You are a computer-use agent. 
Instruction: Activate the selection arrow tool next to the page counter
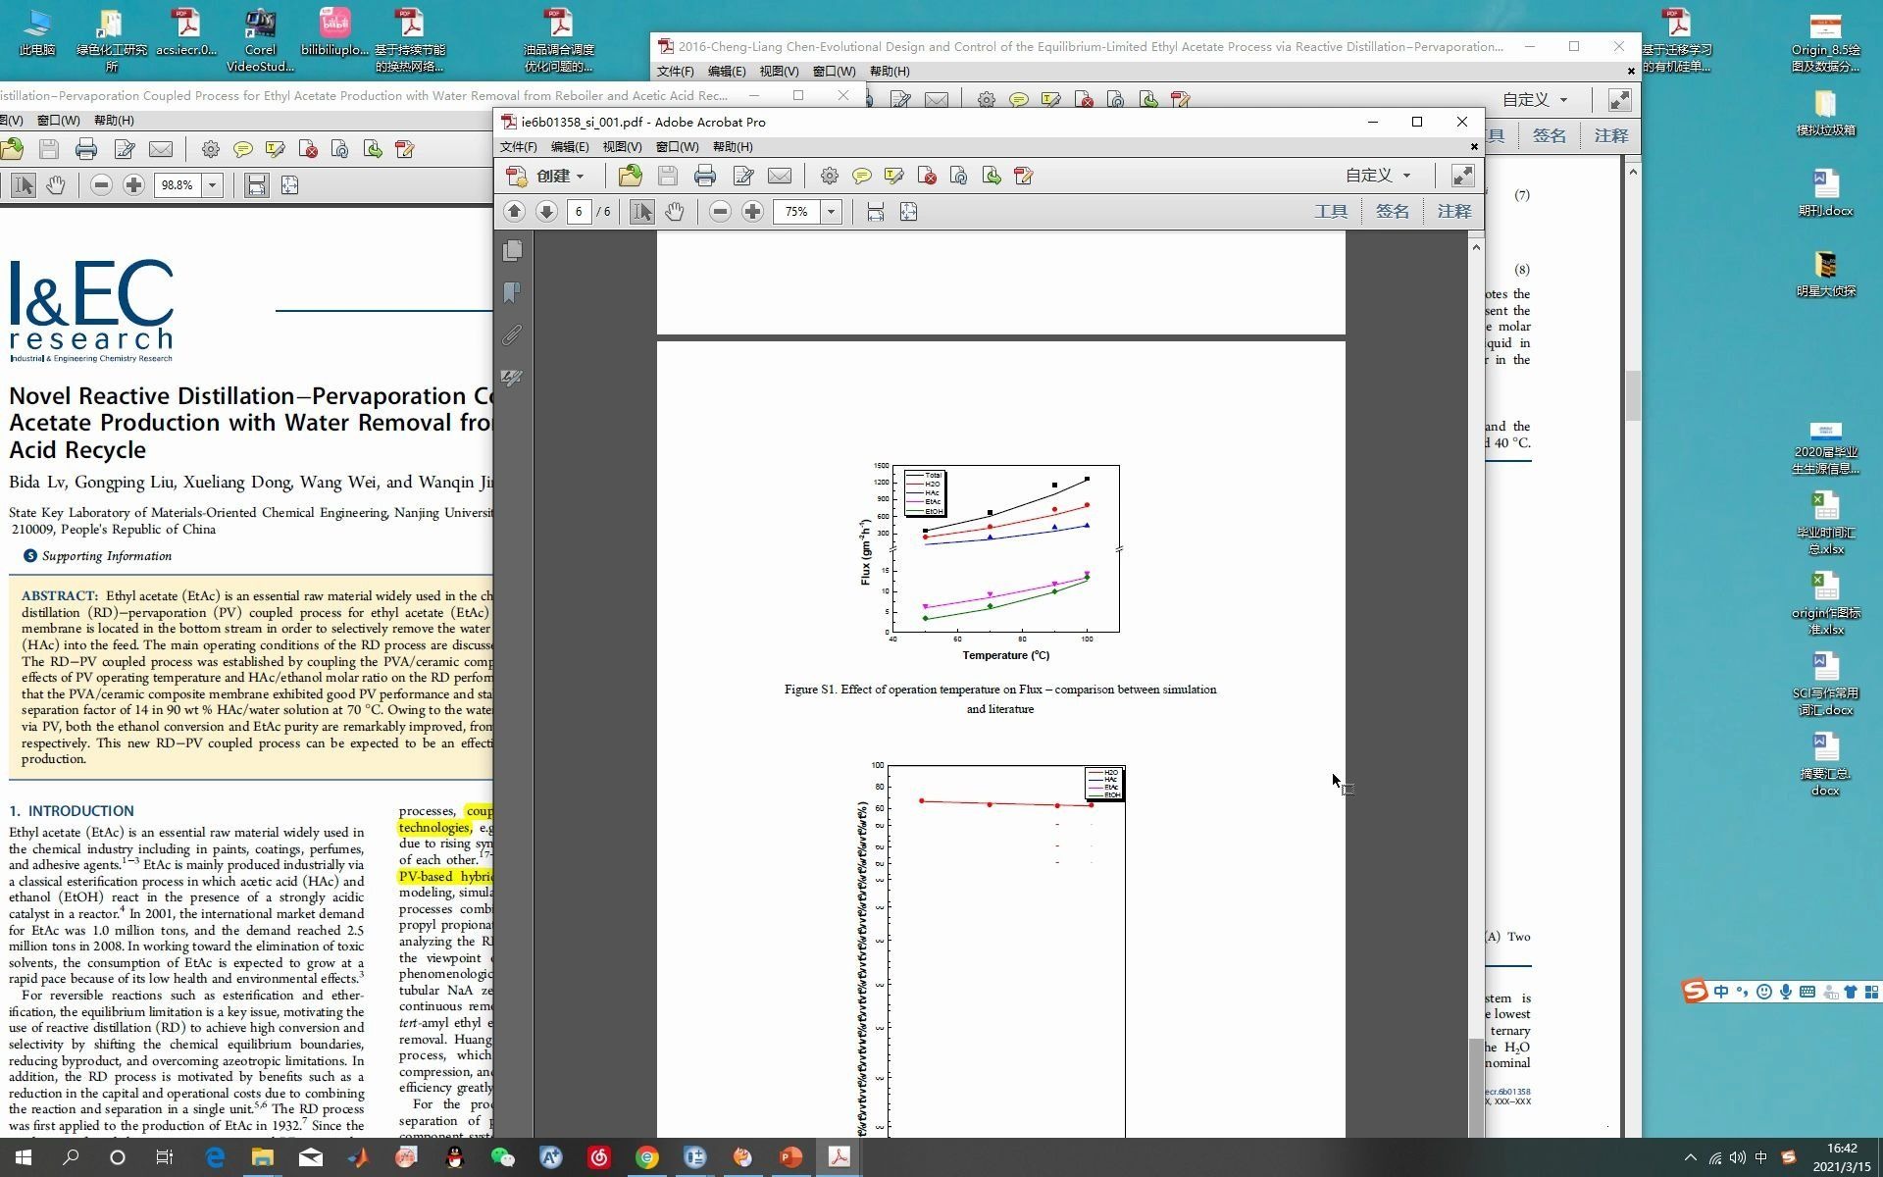[641, 212]
